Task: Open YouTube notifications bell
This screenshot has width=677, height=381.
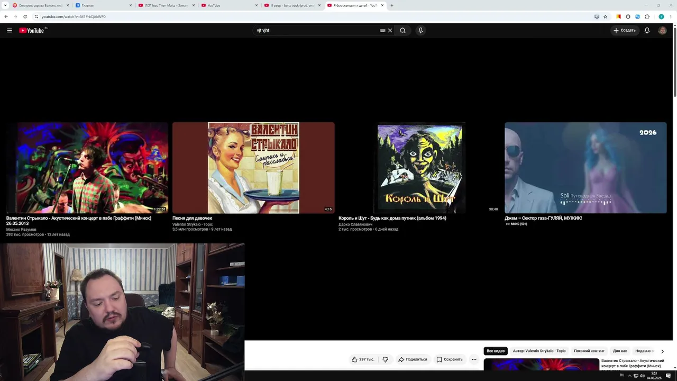Action: (x=647, y=30)
